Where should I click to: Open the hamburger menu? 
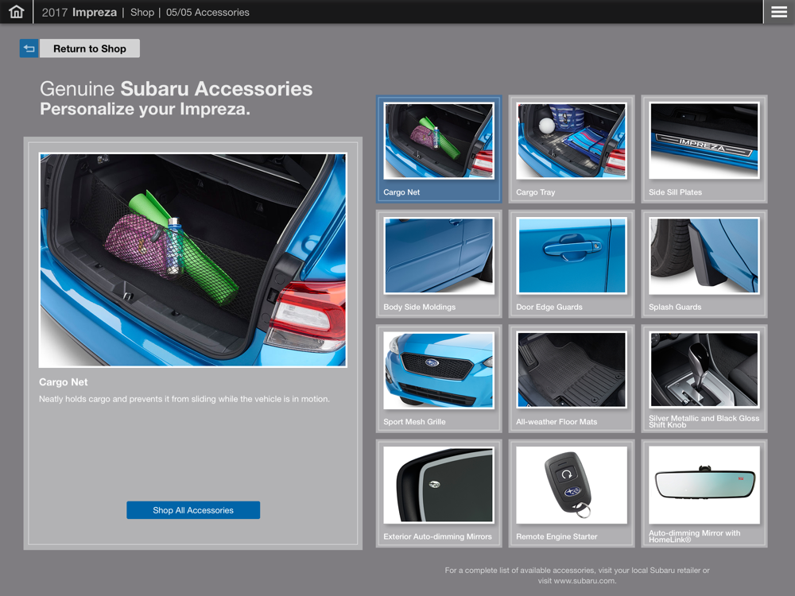click(x=779, y=12)
